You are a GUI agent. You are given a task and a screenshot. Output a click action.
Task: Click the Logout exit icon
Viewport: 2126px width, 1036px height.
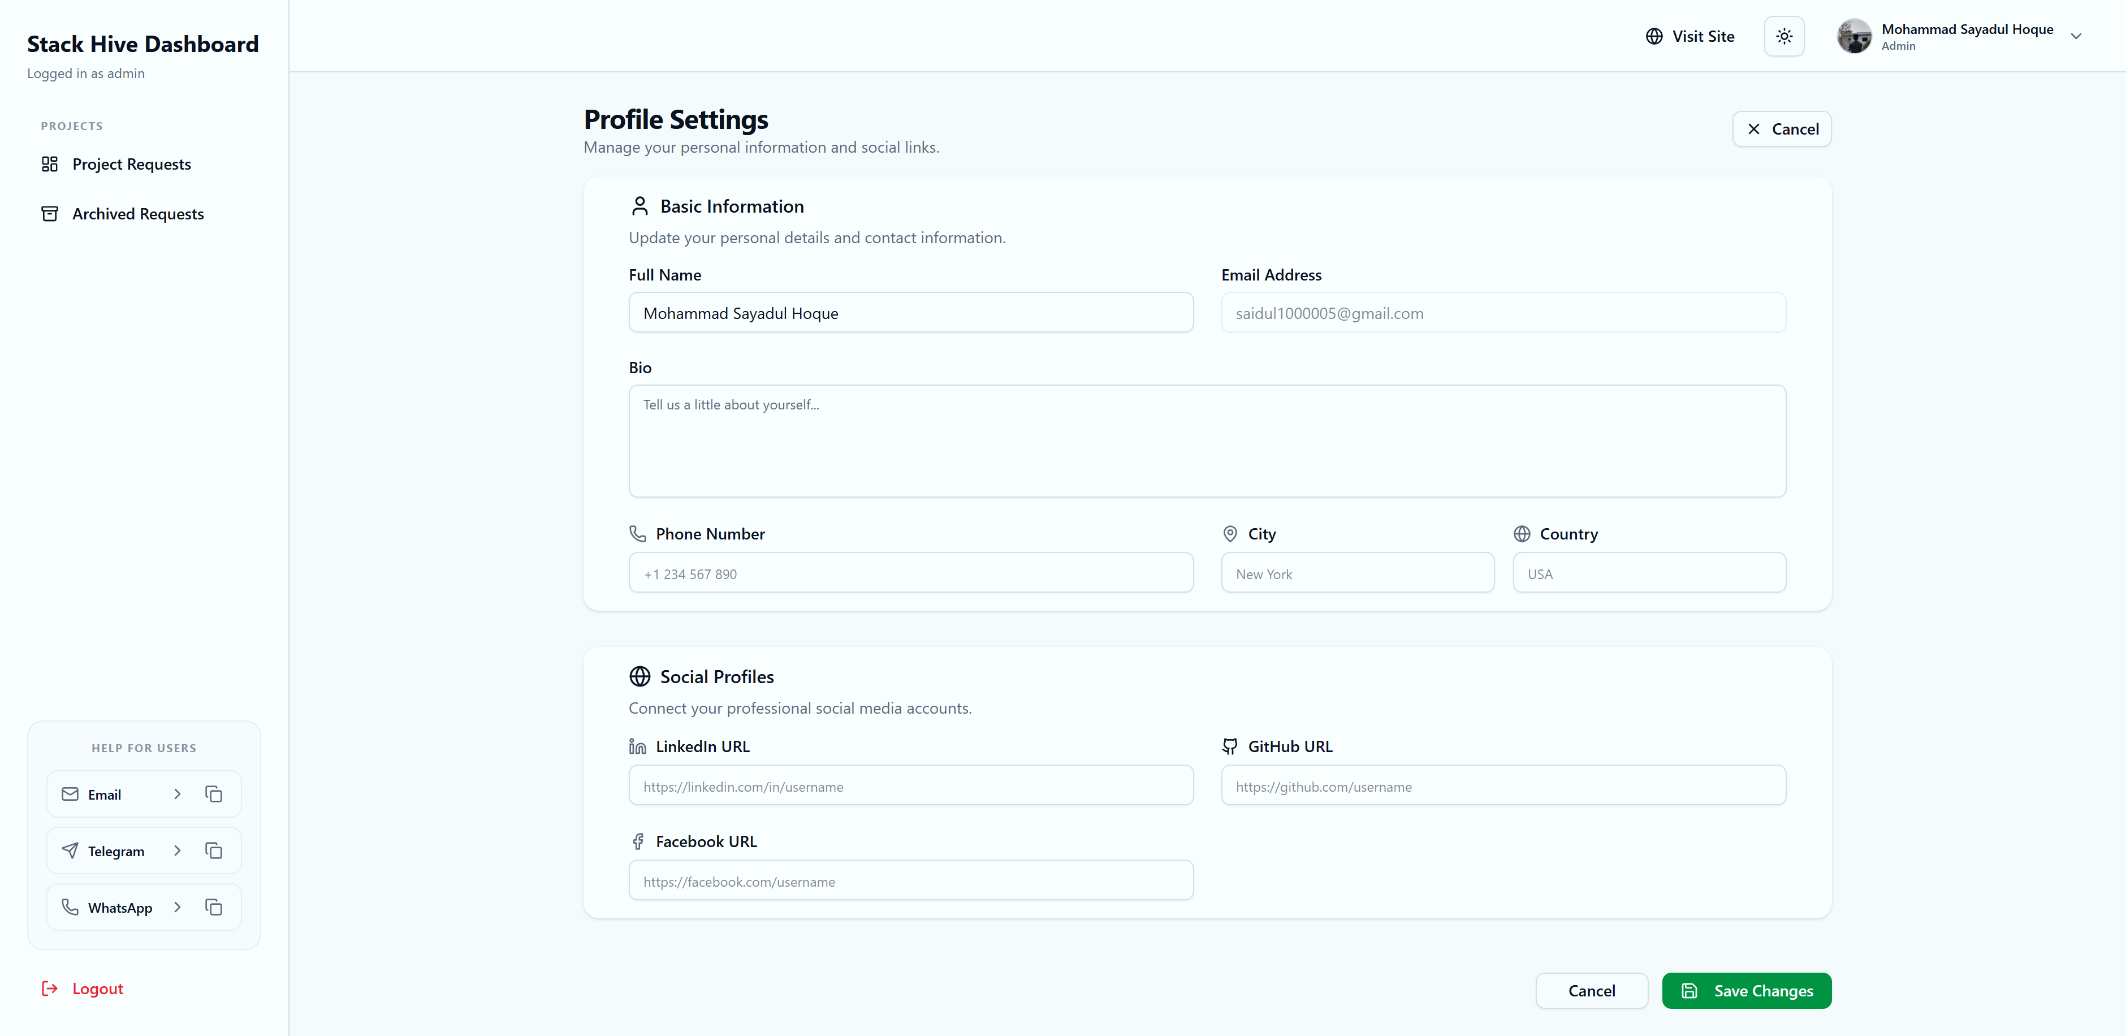[50, 988]
